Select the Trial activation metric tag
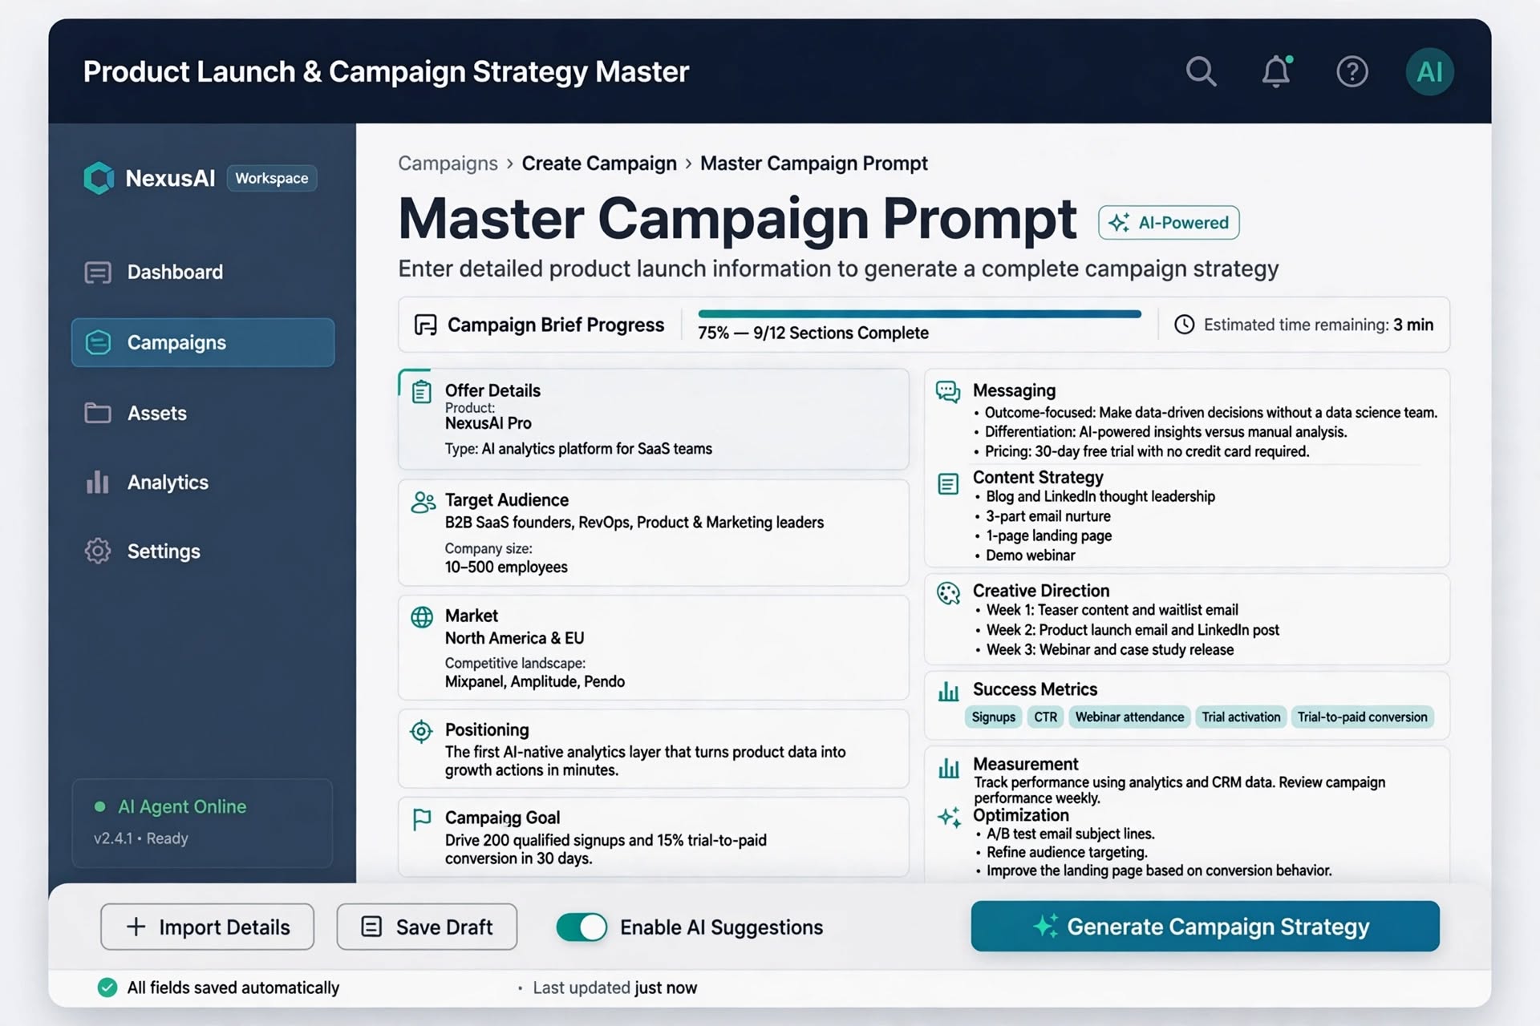Screen dimensions: 1540x1026 click(1241, 717)
